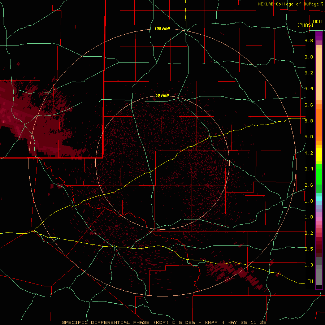Click the 5.0 legend value

pos(309,137)
